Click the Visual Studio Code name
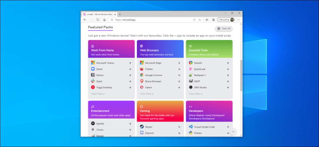319x147 pixels. [204, 127]
